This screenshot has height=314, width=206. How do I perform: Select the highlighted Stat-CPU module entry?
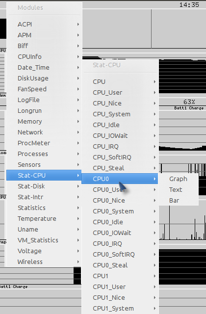pyautogui.click(x=44, y=176)
